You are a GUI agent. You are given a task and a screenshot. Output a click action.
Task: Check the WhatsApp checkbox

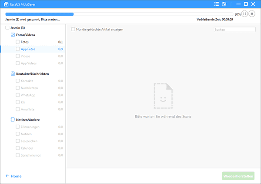pos(18,95)
